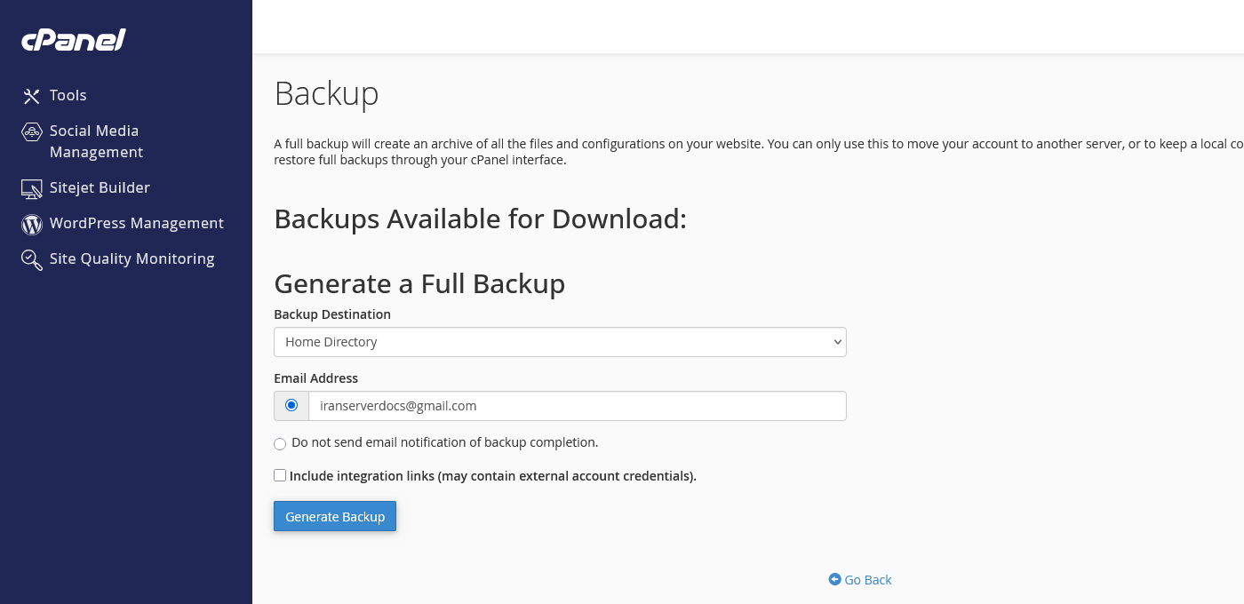Open the Tools sidebar entry
Viewport: 1244px width, 604px height.
[68, 95]
